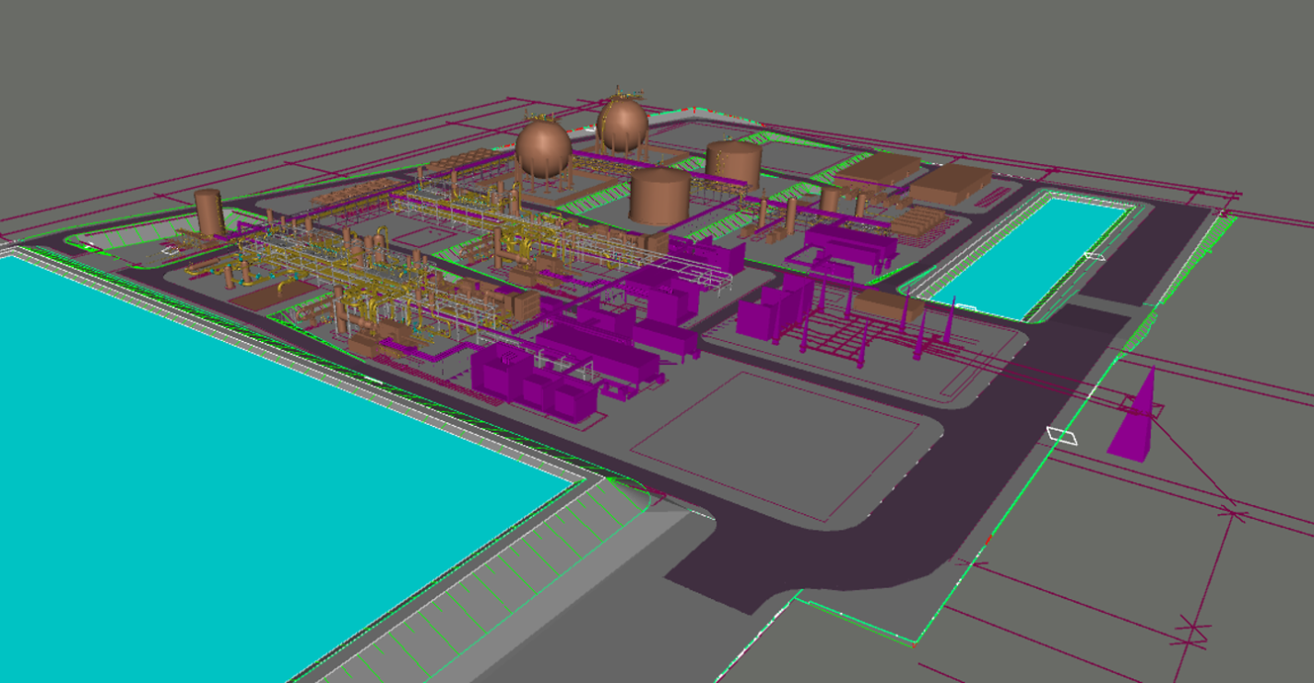The width and height of the screenshot is (1314, 683).
Task: Click the empty outlined rectangular plot
Action: (x=775, y=441)
